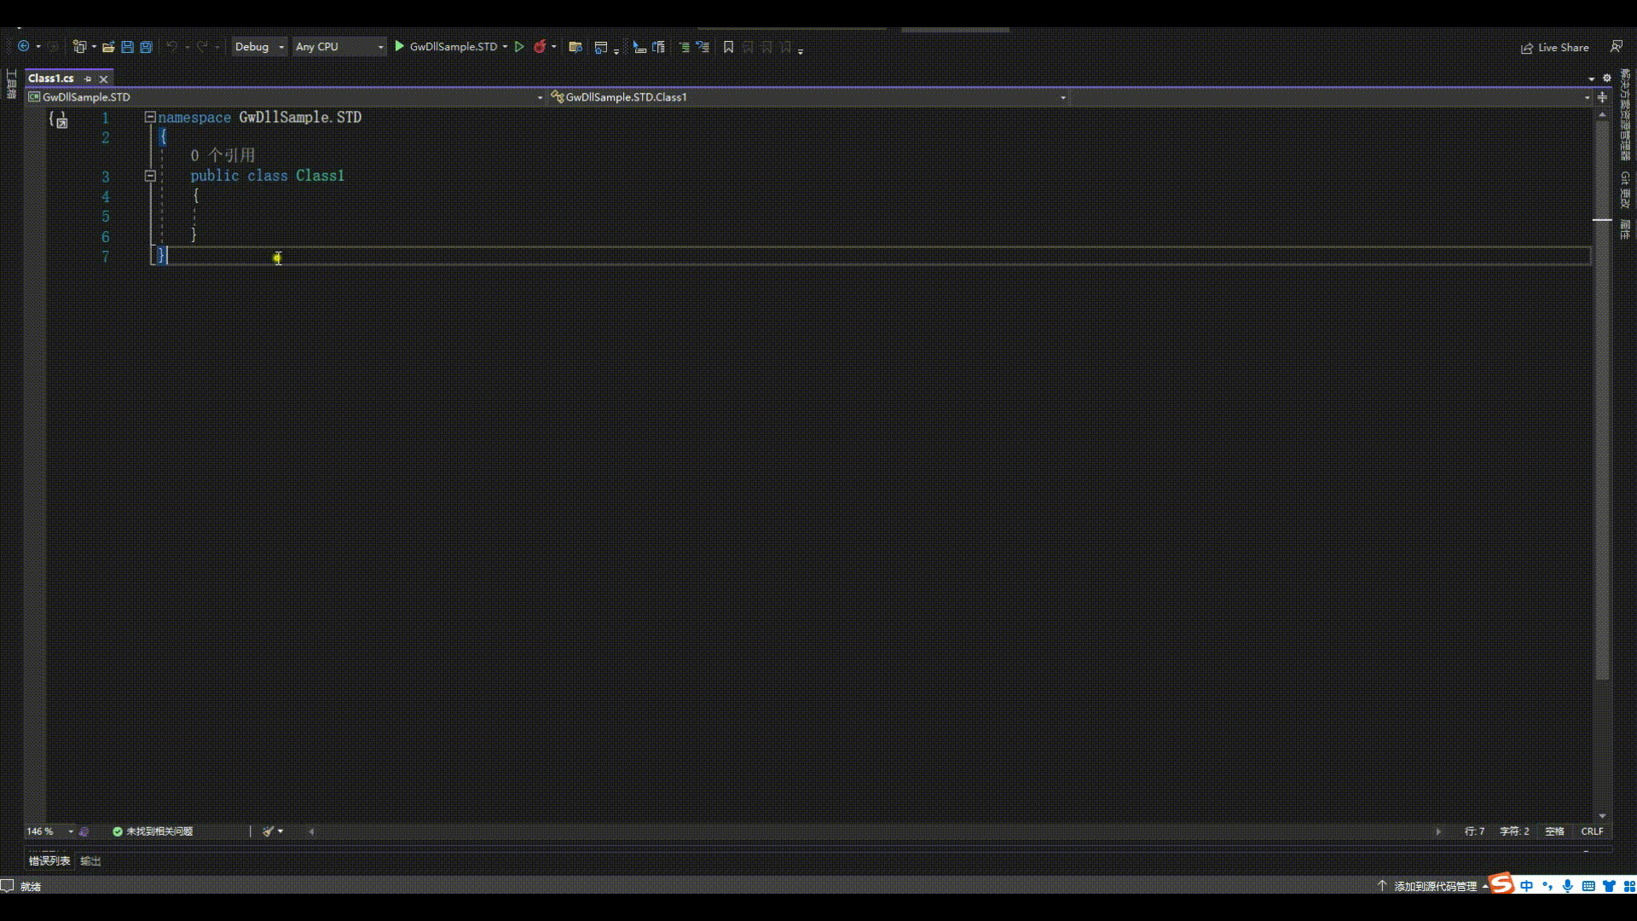Screen dimensions: 1637x921
Task: Click the Navigate Backward arrow icon
Action: (x=23, y=47)
